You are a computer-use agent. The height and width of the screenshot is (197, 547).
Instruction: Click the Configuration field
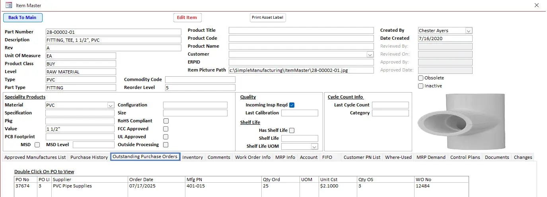195,105
